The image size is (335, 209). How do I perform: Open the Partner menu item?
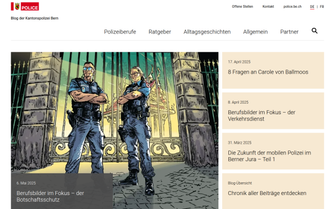(x=289, y=32)
